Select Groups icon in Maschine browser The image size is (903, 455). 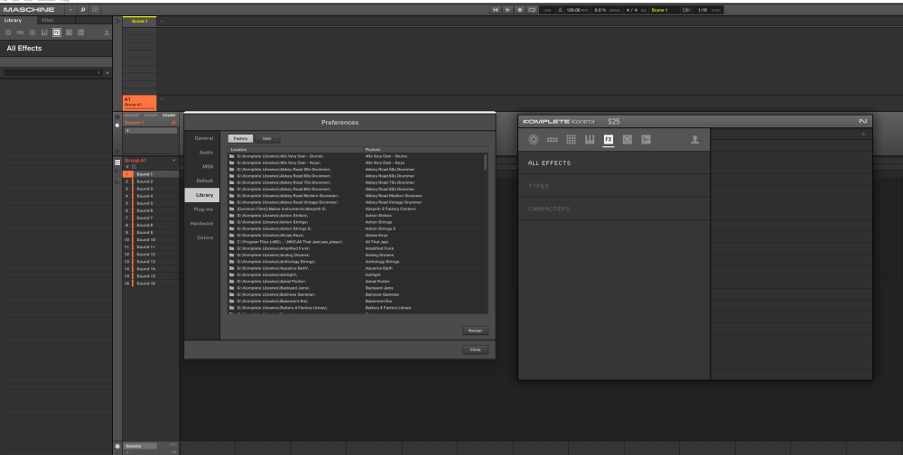pyautogui.click(x=20, y=32)
